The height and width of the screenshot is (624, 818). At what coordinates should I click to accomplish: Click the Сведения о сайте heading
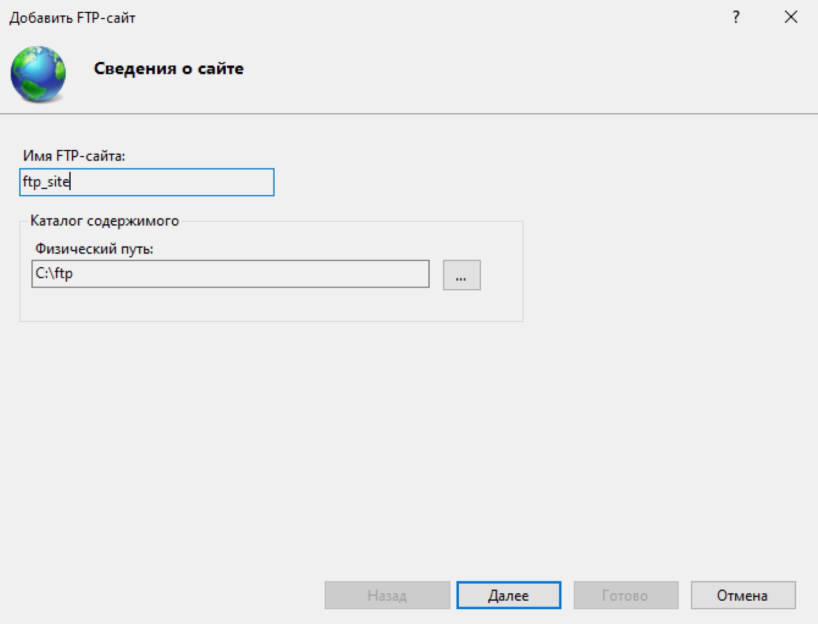click(168, 69)
